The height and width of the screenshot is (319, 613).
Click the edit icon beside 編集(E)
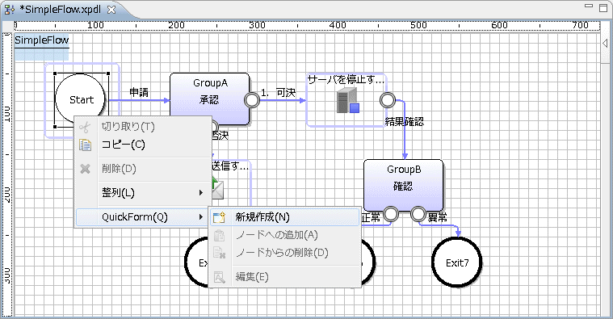coord(220,277)
